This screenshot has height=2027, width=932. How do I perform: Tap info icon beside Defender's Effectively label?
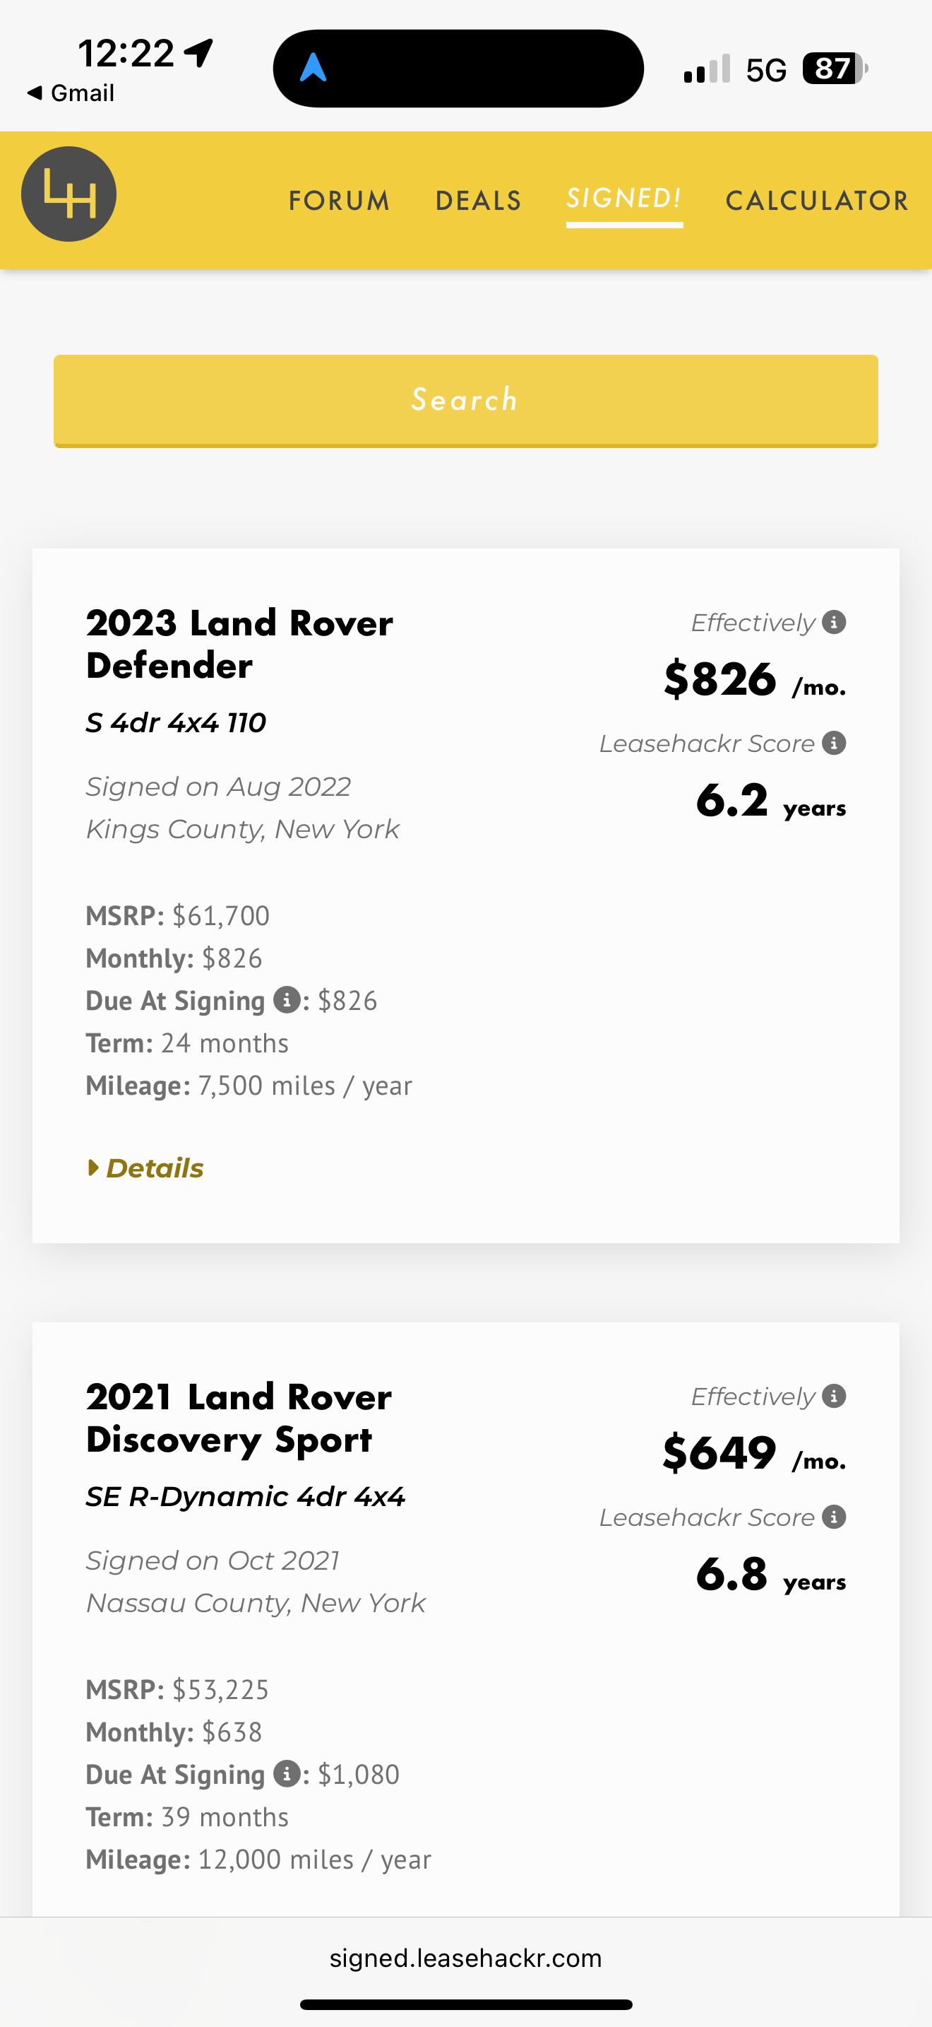pyautogui.click(x=834, y=623)
